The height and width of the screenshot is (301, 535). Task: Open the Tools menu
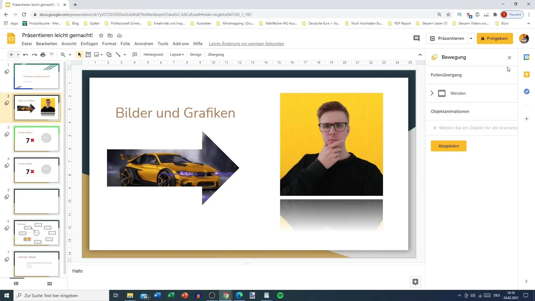(163, 44)
